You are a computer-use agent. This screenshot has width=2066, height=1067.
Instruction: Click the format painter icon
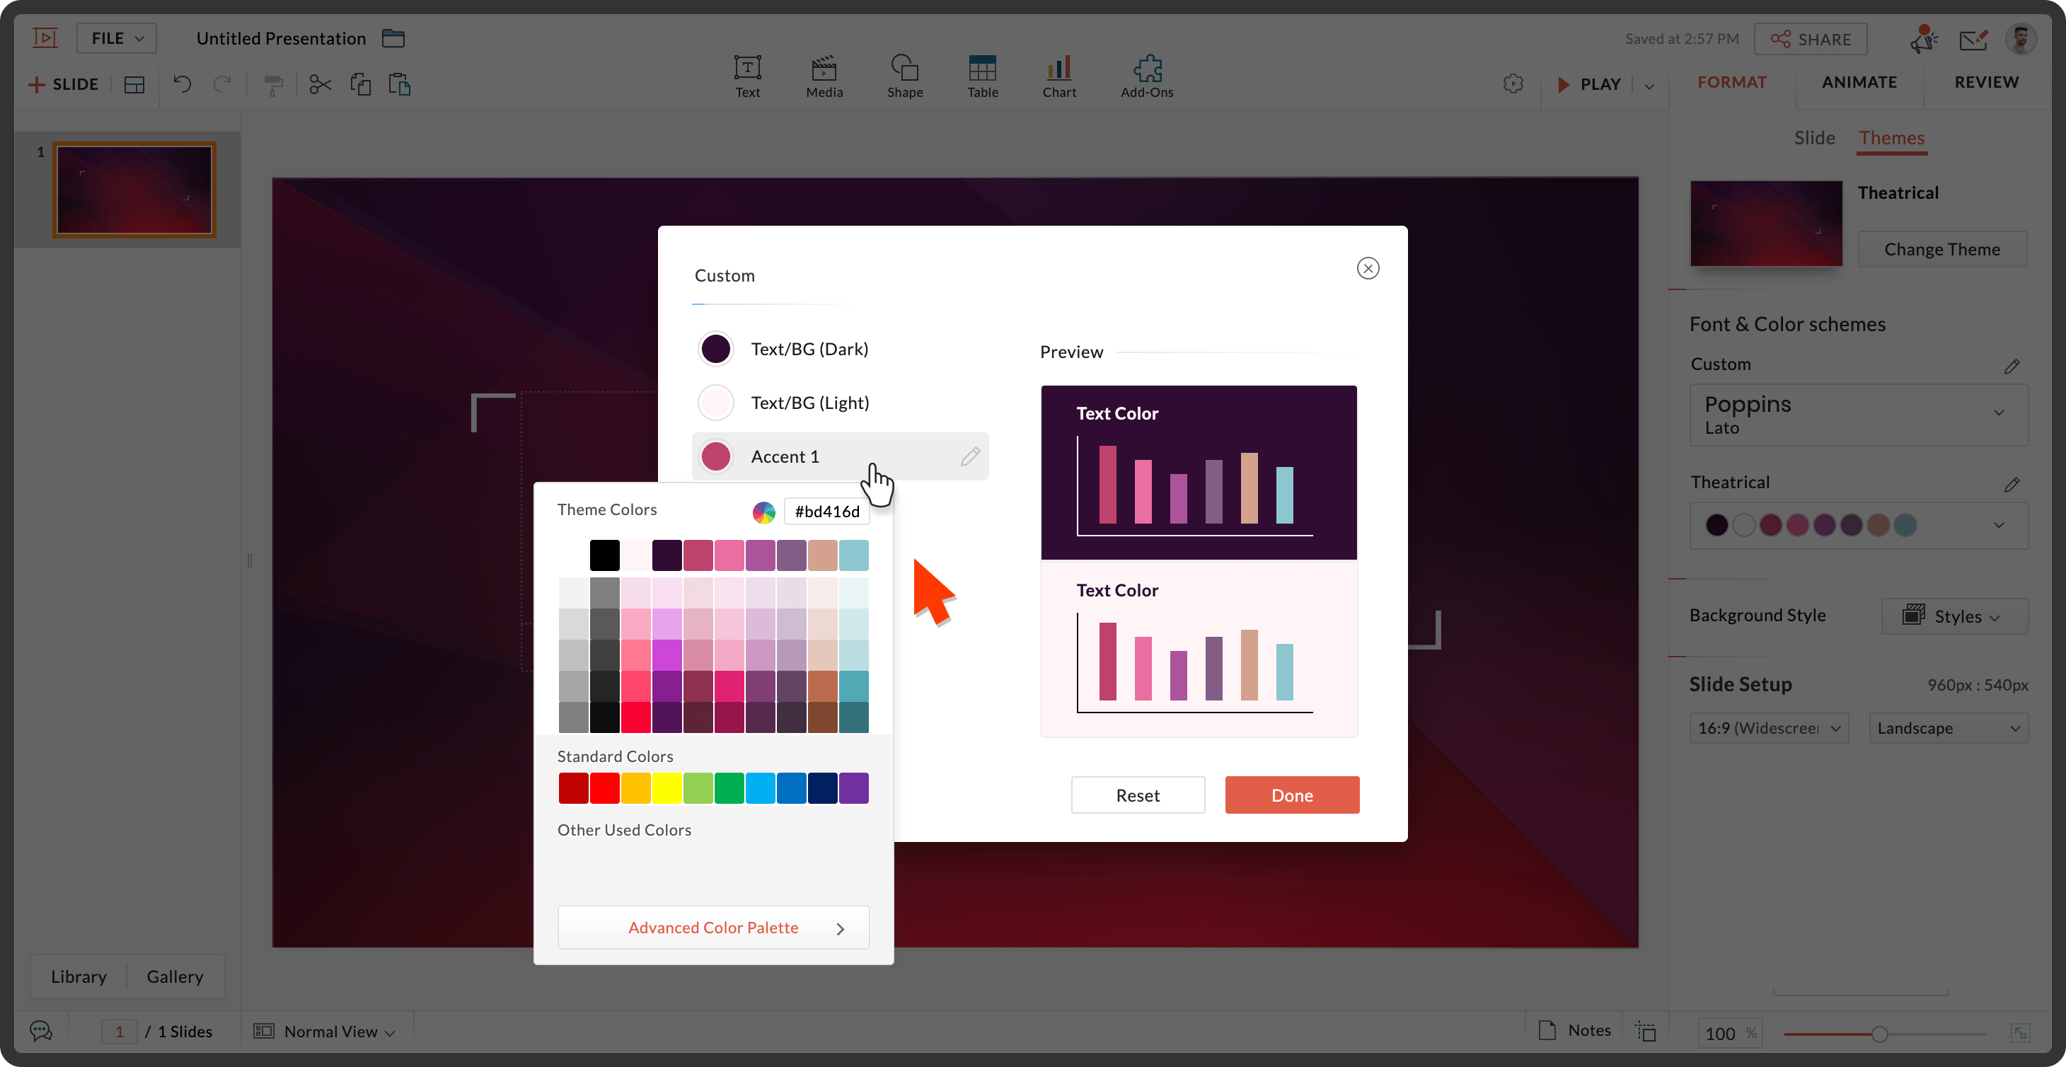click(x=274, y=84)
